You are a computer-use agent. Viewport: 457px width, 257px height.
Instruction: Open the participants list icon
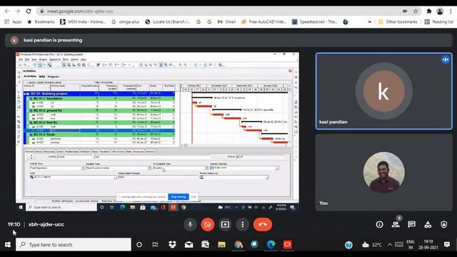(x=396, y=224)
